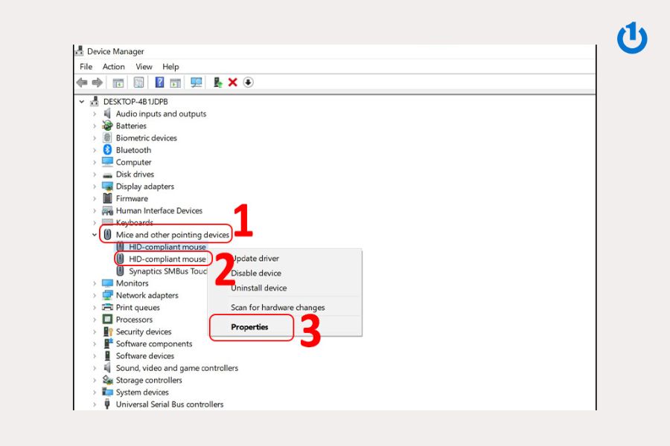Screen dimensions: 670x446
Task: Expand the Network adapters category
Action: (95, 296)
